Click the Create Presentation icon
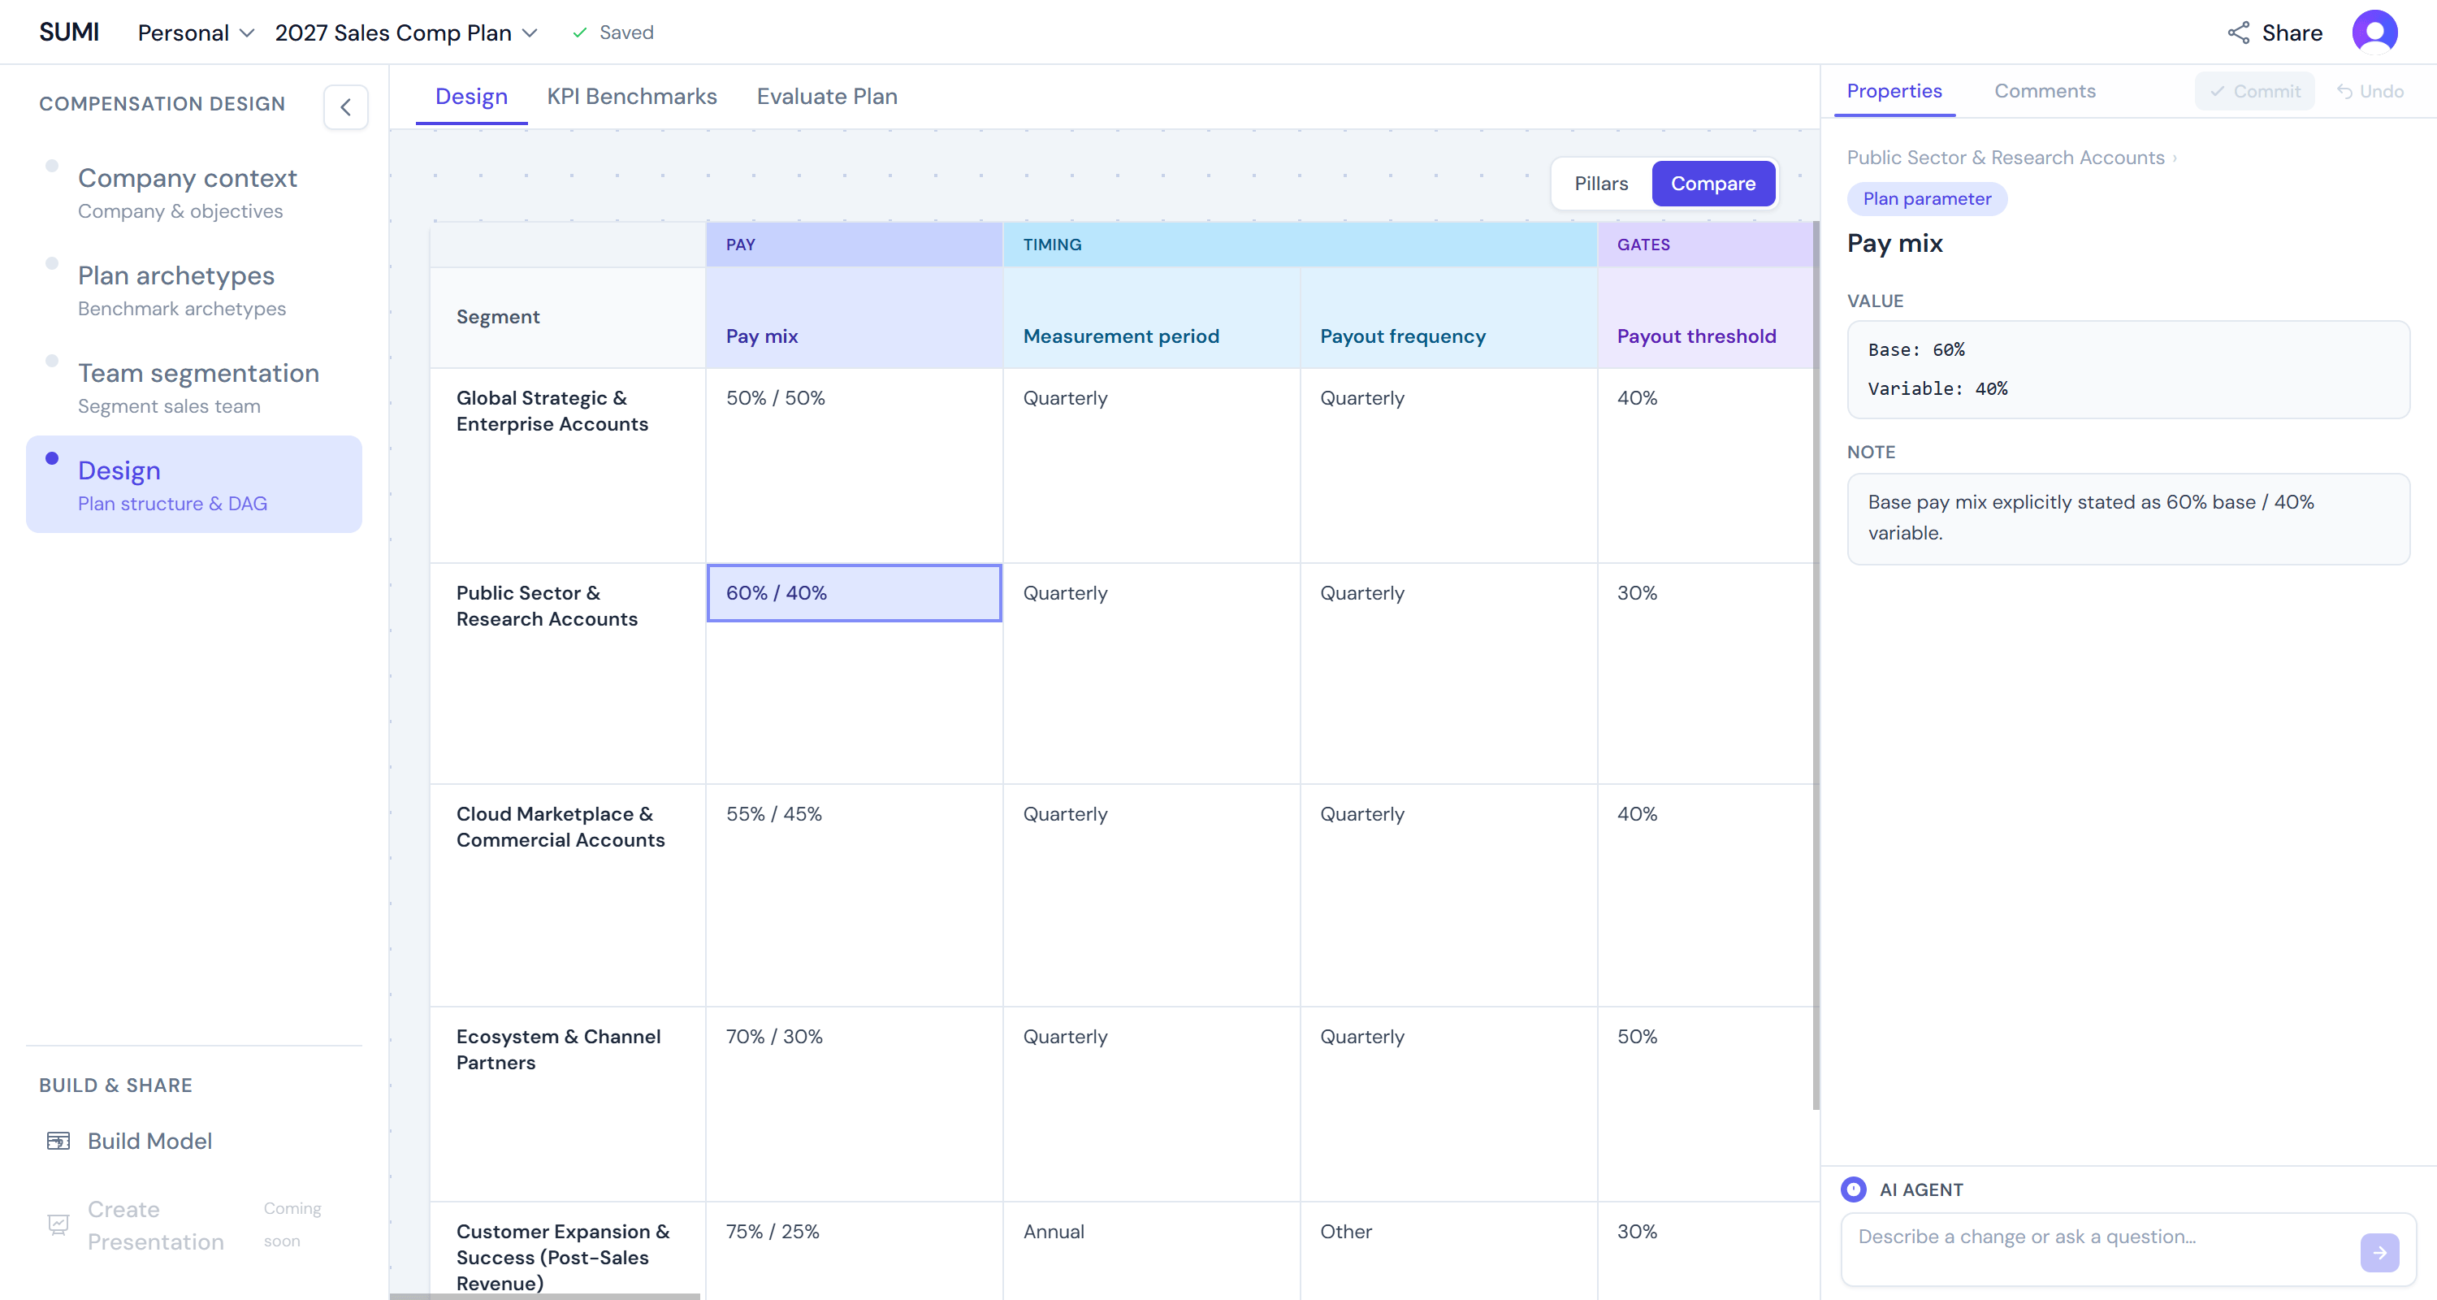This screenshot has height=1300, width=2437. (x=58, y=1225)
